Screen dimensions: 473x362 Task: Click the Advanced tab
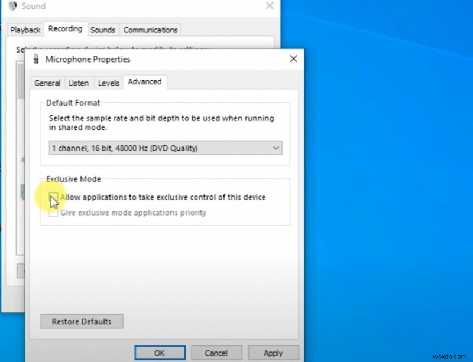click(x=145, y=82)
